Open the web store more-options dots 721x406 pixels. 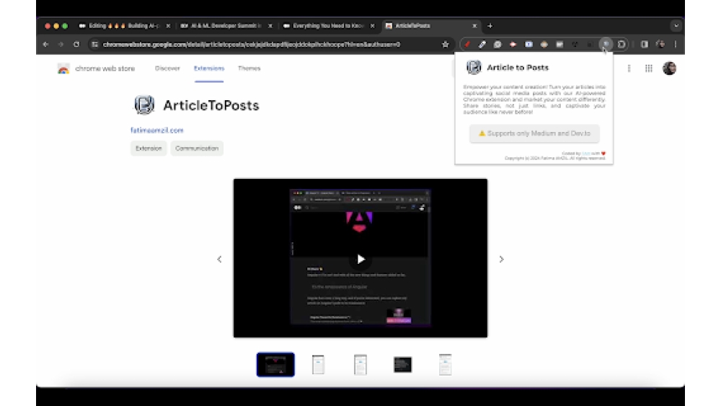coord(629,69)
